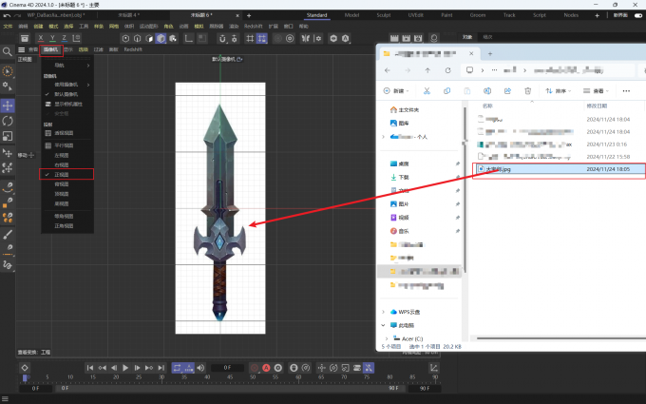Open the viewport hamburger menu icon

[x=22, y=49]
